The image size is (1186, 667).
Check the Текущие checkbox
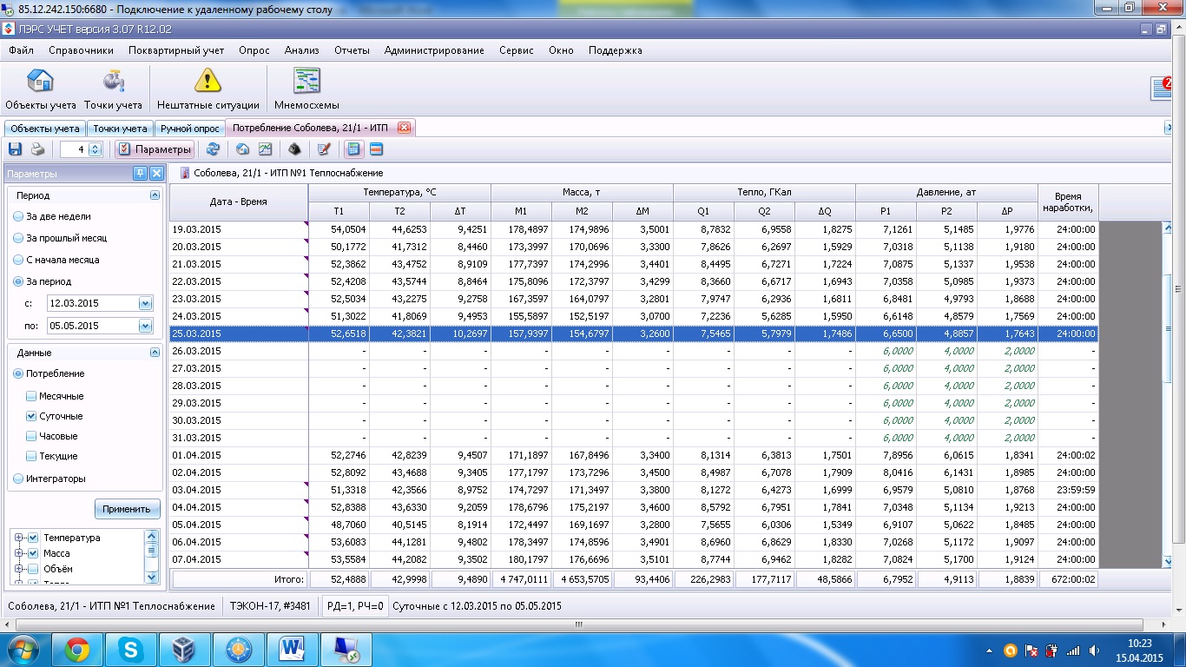[31, 456]
